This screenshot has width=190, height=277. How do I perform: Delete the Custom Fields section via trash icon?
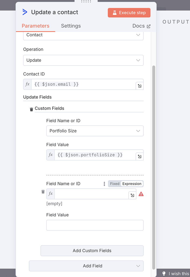(31, 109)
